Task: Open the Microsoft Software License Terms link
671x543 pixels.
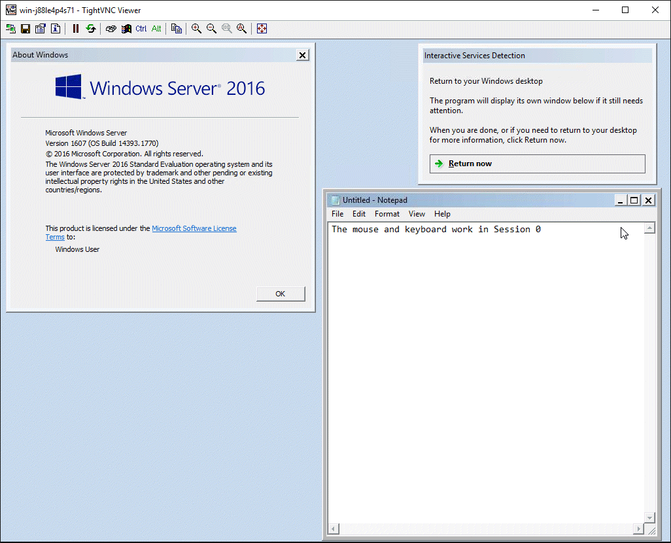Action: [194, 228]
